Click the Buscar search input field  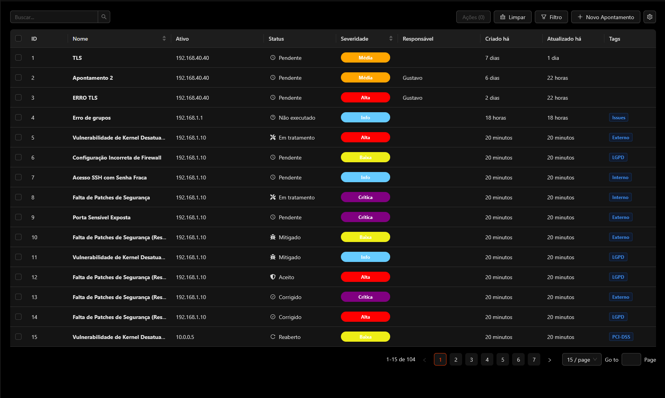54,17
